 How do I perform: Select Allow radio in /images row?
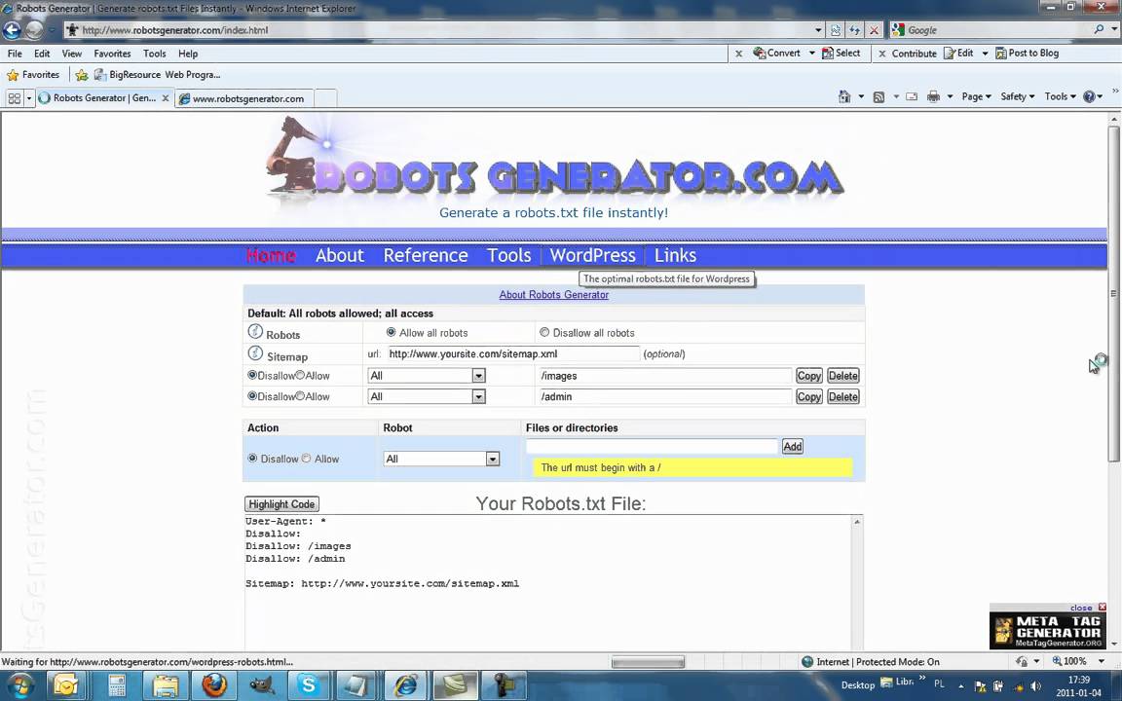(301, 375)
